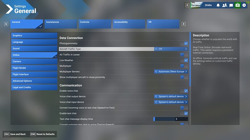Screen dimensions: 250x140
Task: Open the Accessibility tab
Action: point(129,24)
